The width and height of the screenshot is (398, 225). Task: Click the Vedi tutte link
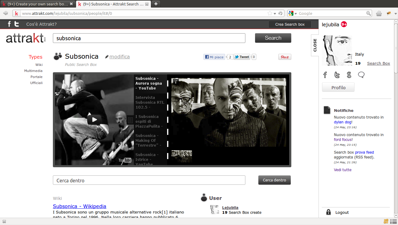(343, 170)
